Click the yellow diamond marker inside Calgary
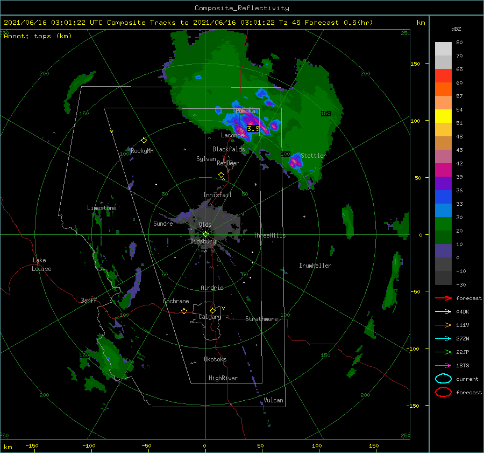Image resolution: width=484 pixels, height=453 pixels. [x=212, y=310]
